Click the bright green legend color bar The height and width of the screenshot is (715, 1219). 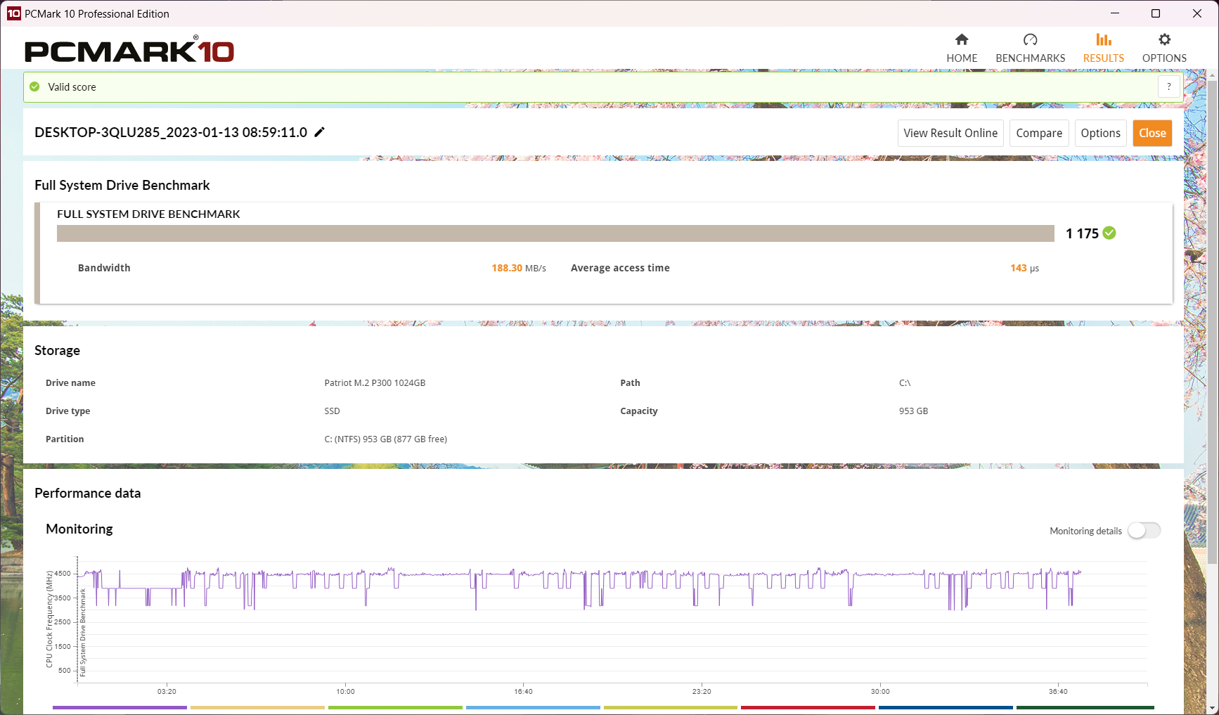[395, 707]
